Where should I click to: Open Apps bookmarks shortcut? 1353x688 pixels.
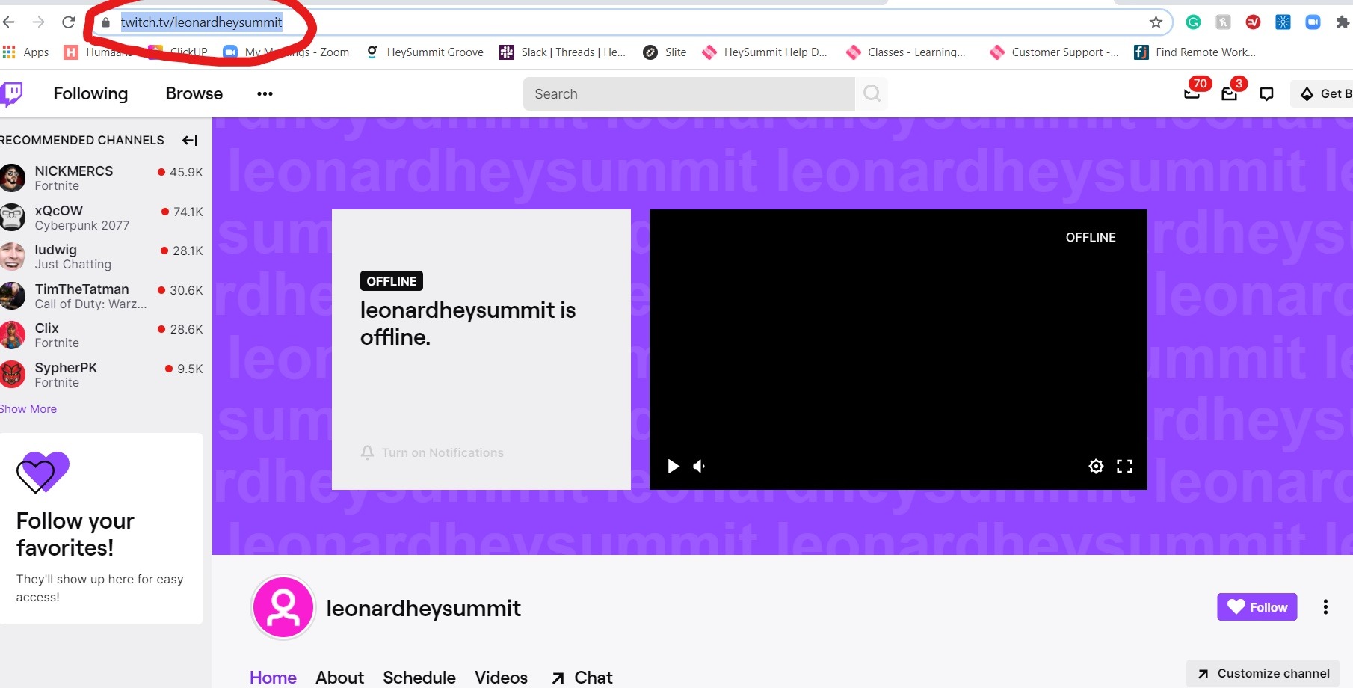pos(26,52)
